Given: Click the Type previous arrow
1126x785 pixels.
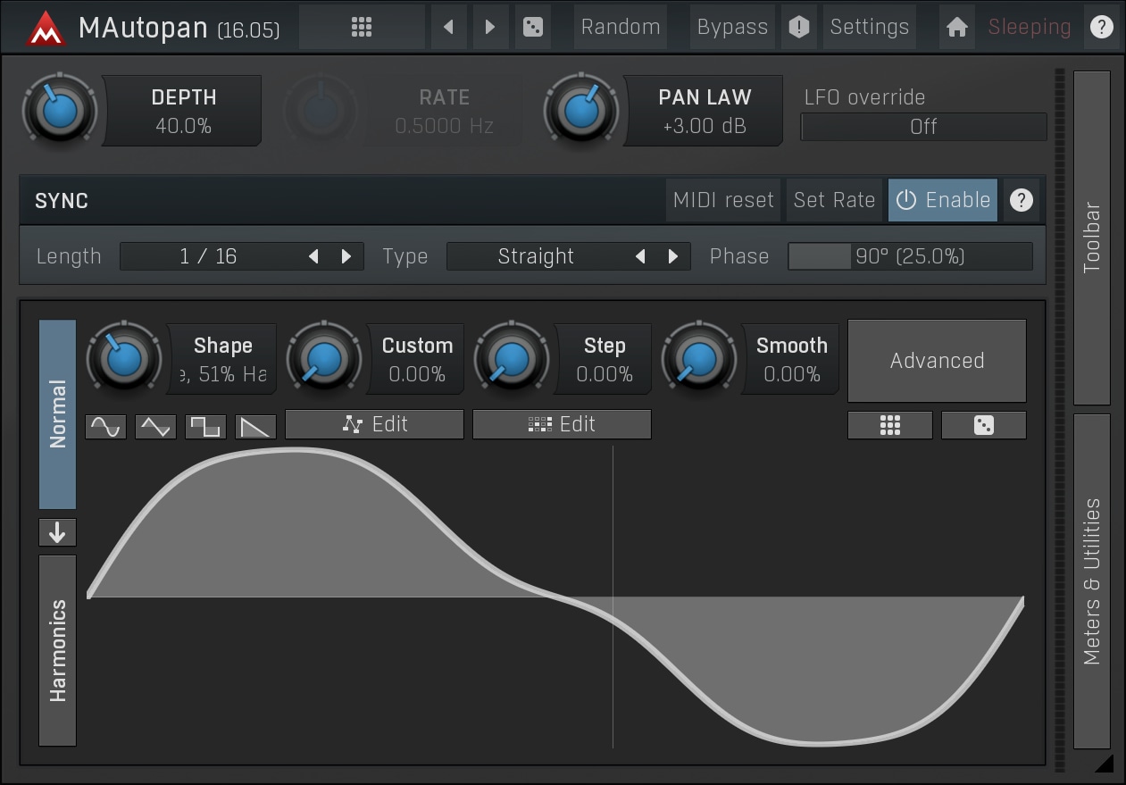Looking at the screenshot, I should (640, 256).
